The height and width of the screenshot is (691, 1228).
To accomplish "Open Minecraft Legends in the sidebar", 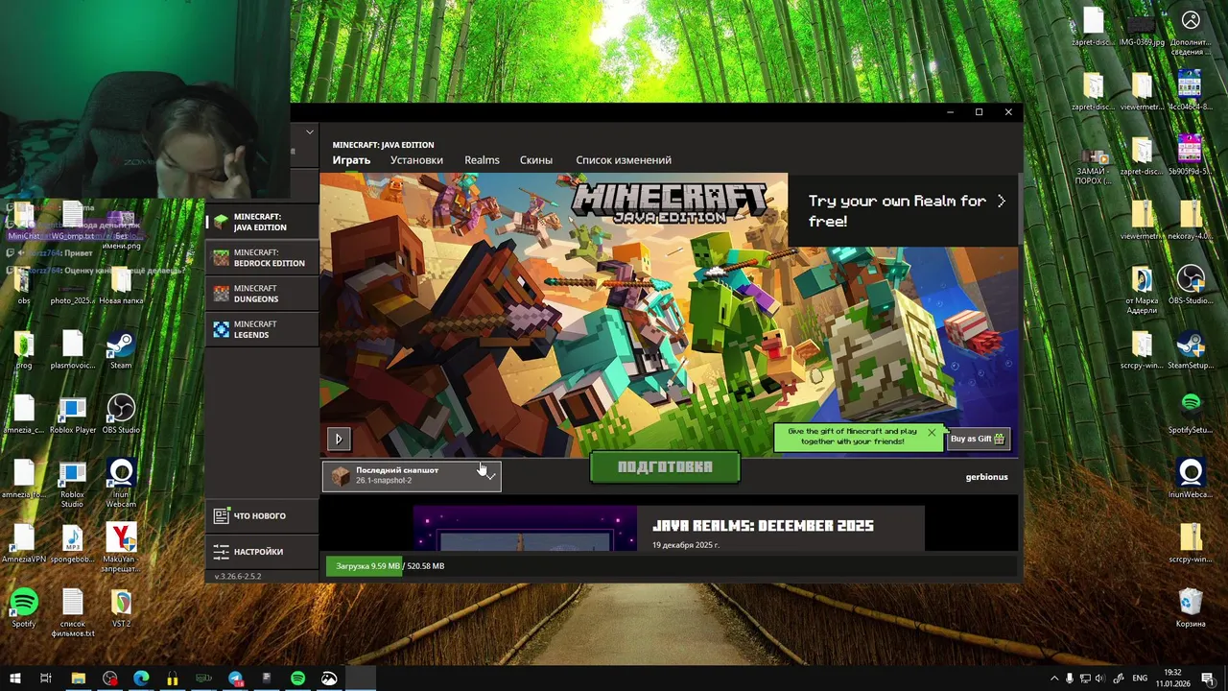I will 262,329.
